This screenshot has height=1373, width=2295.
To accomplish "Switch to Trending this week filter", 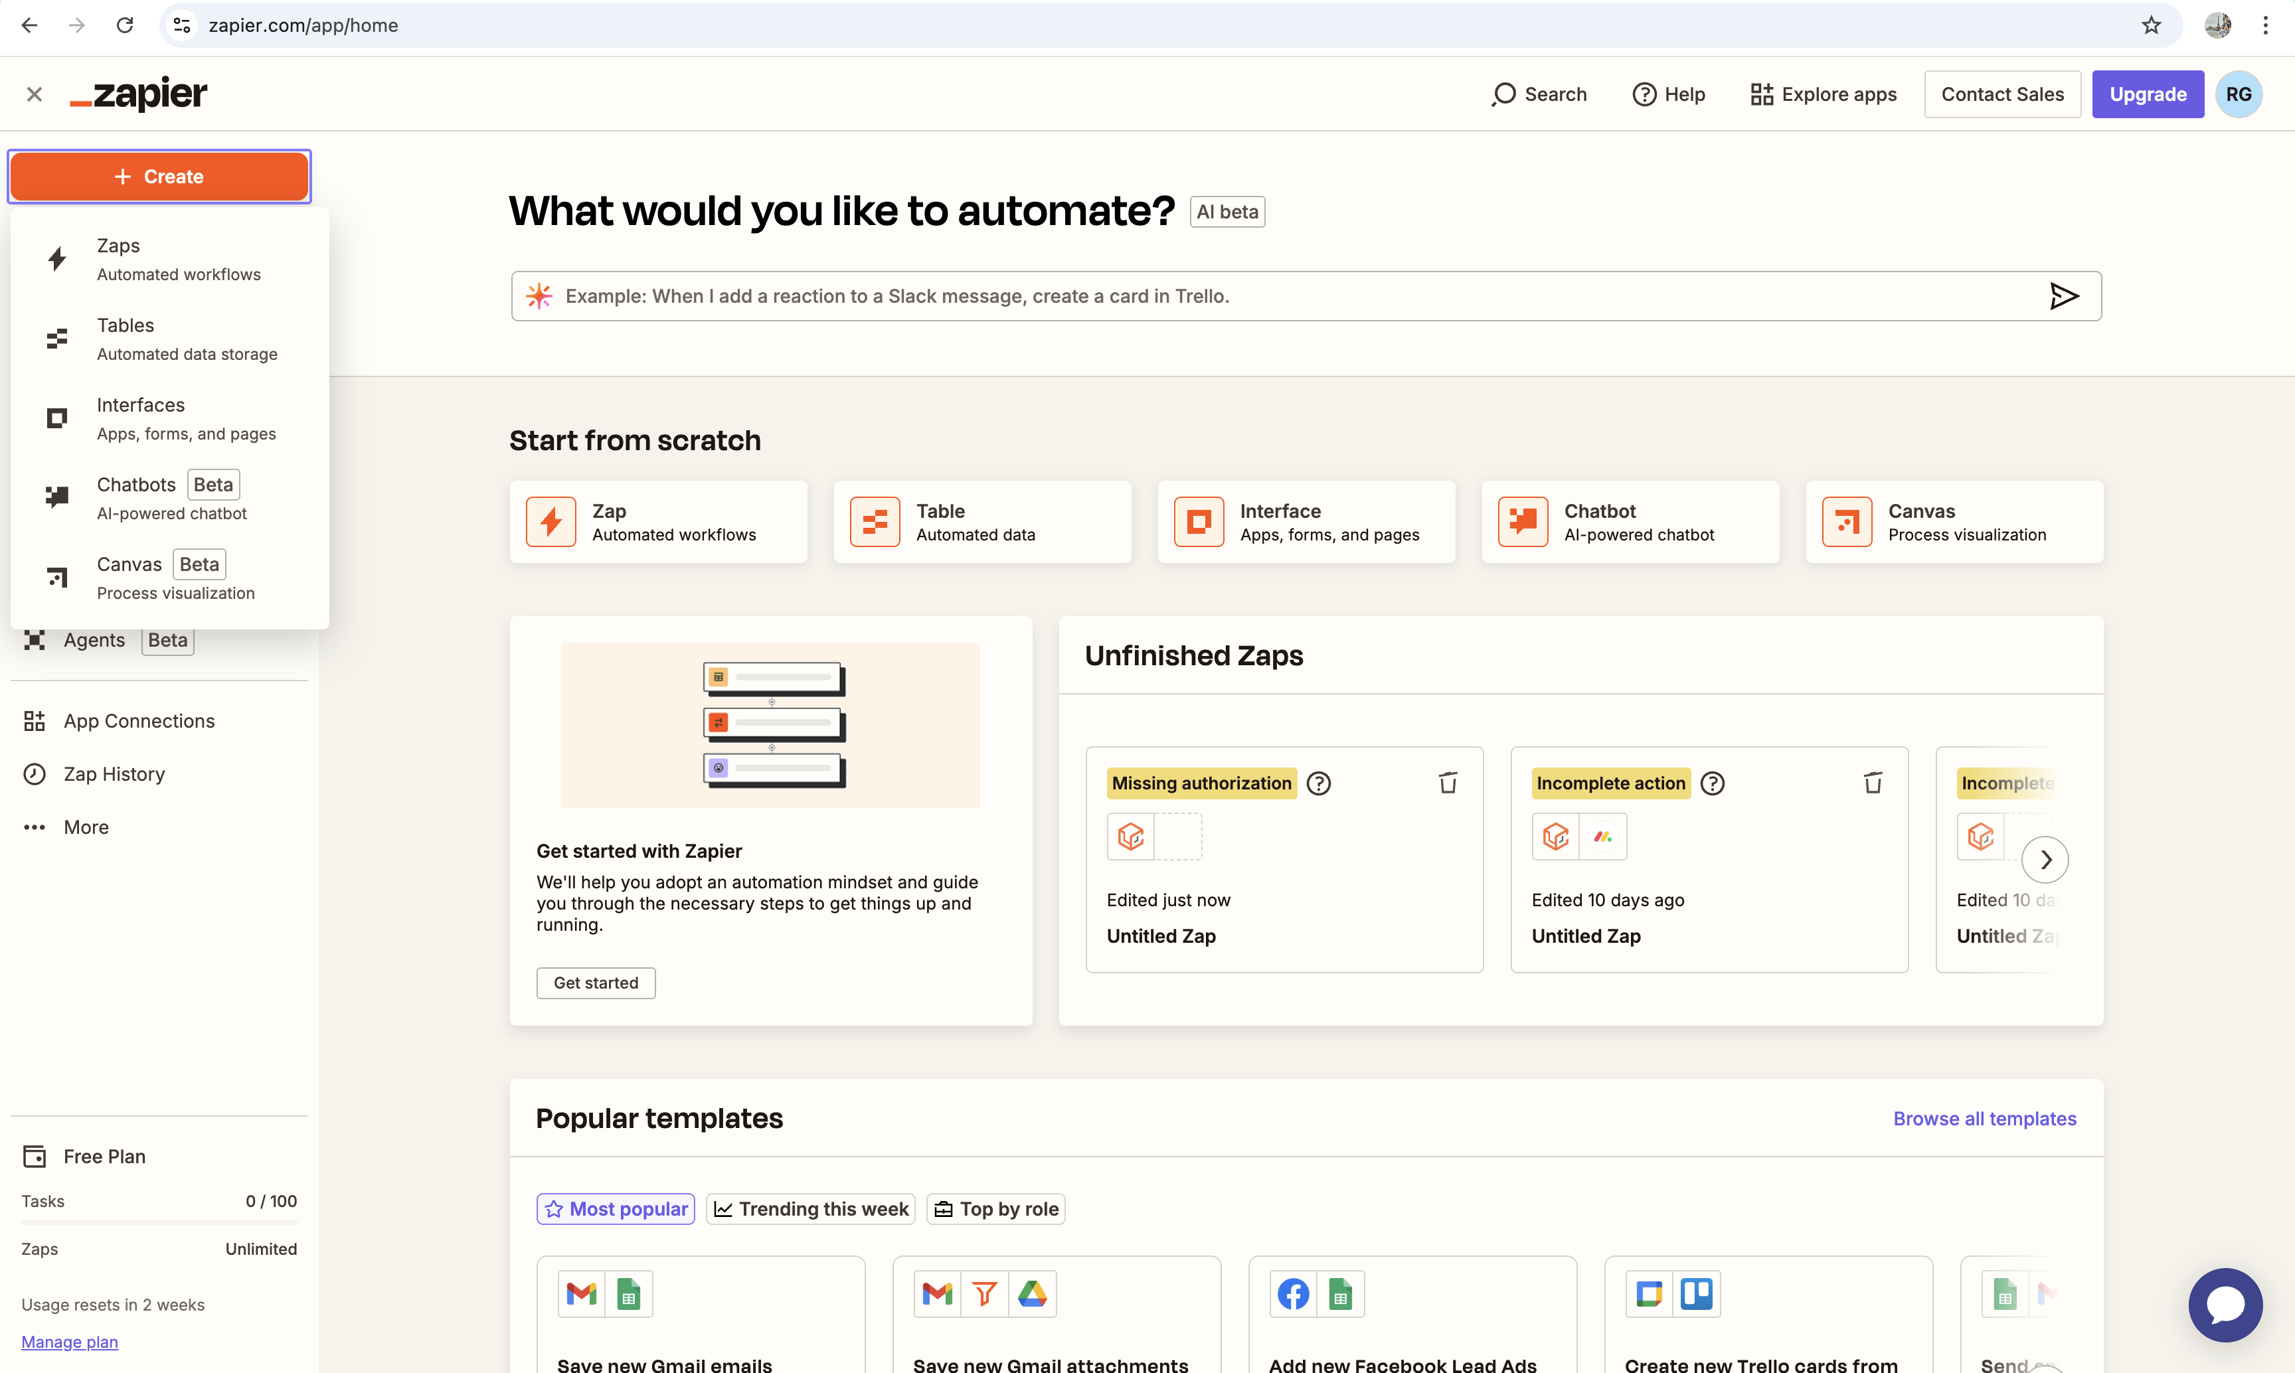I will [x=811, y=1208].
